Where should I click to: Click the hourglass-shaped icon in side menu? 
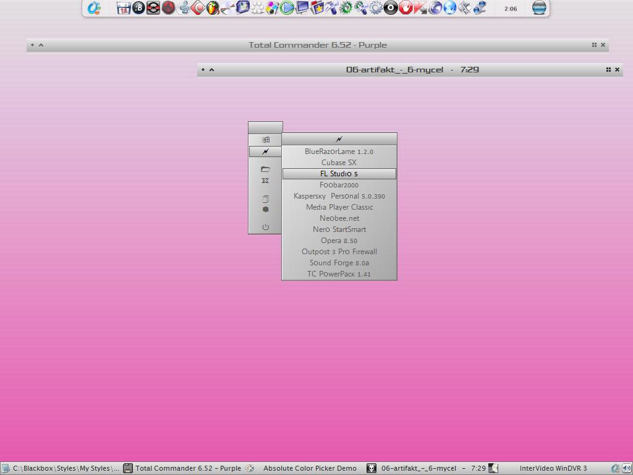point(265,180)
